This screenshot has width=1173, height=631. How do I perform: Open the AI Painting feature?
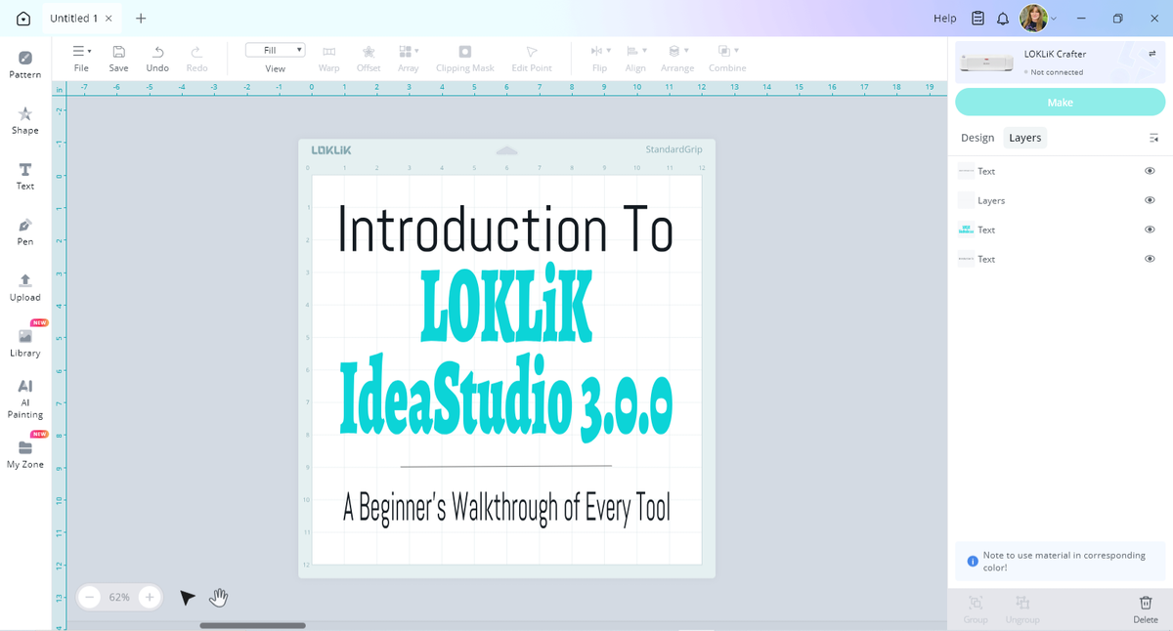[x=25, y=399]
